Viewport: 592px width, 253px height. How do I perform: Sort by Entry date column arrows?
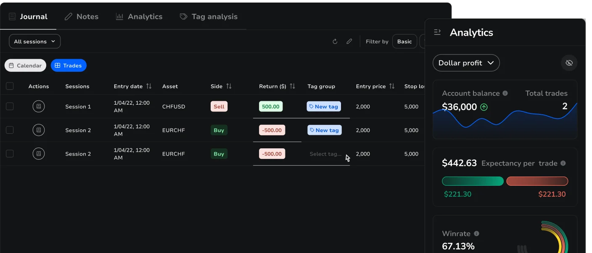coord(149,86)
